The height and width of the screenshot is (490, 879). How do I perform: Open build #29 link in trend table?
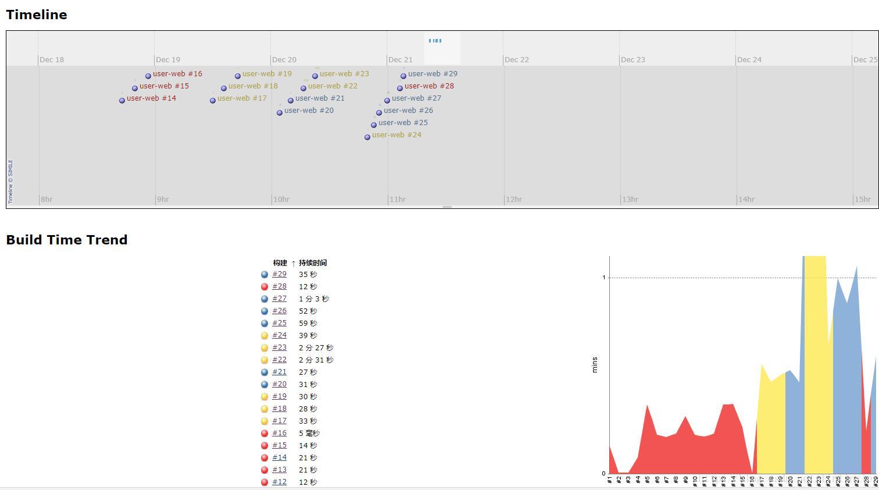point(279,274)
